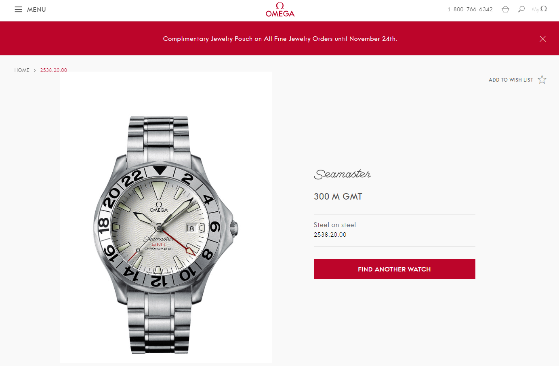The width and height of the screenshot is (559, 366).
Task: Click the Steel on steel description
Action: 335,225
